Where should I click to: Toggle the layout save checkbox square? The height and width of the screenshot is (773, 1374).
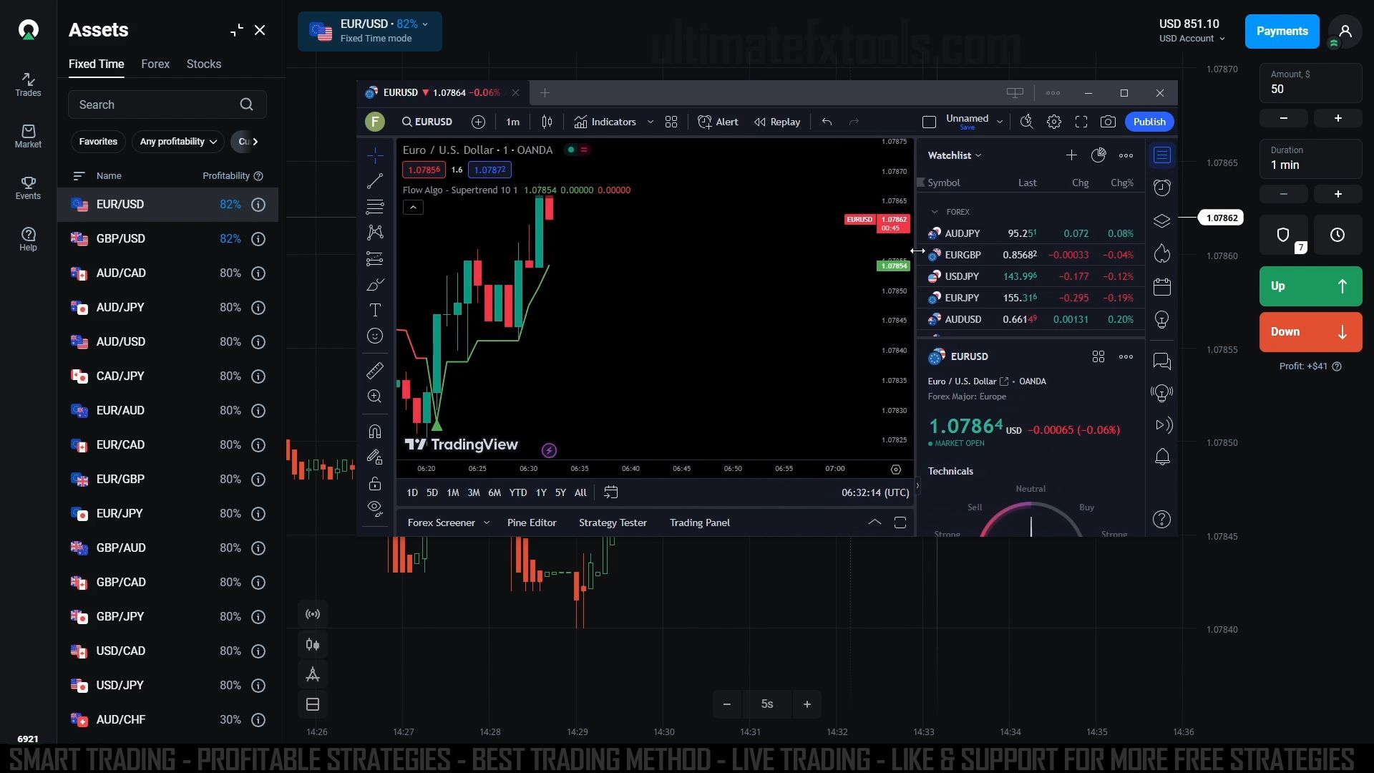click(x=929, y=122)
